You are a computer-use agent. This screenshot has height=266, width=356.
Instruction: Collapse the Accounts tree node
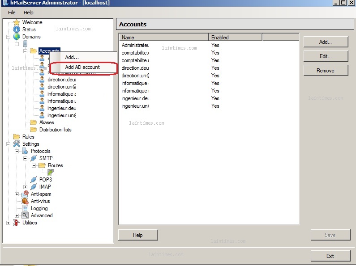coord(25,51)
